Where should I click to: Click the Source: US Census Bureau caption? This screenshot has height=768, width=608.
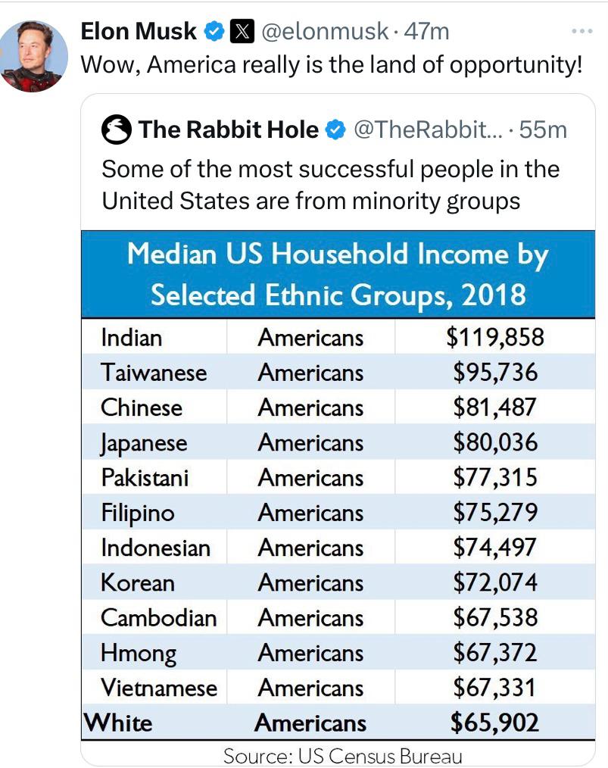343,755
